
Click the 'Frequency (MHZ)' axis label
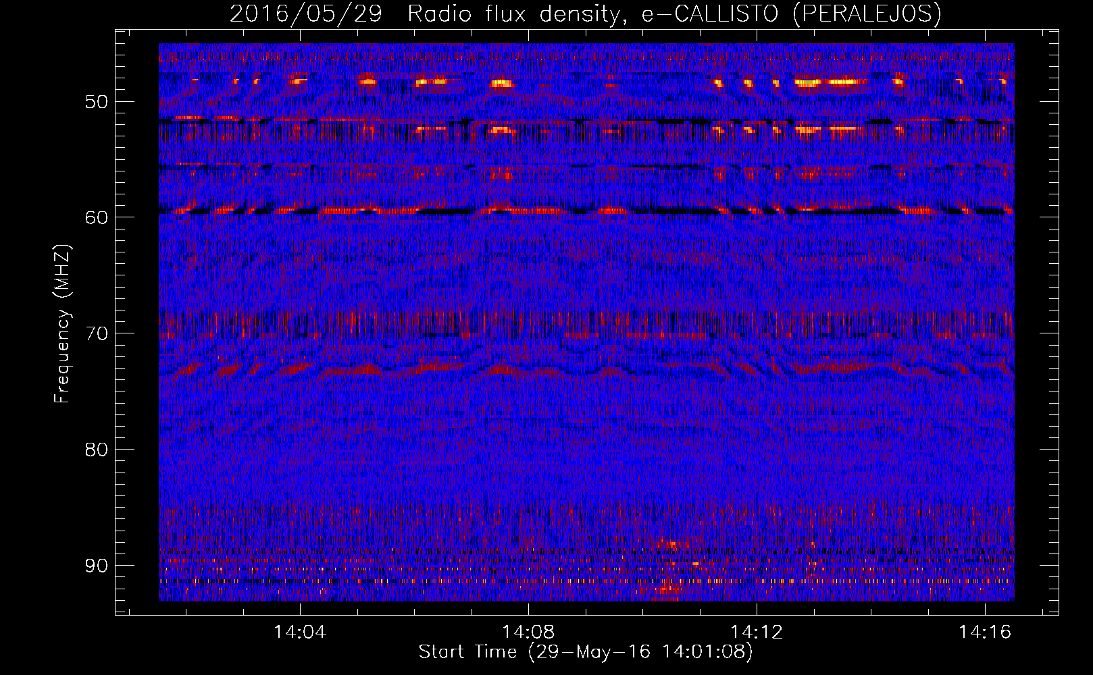[x=63, y=324]
